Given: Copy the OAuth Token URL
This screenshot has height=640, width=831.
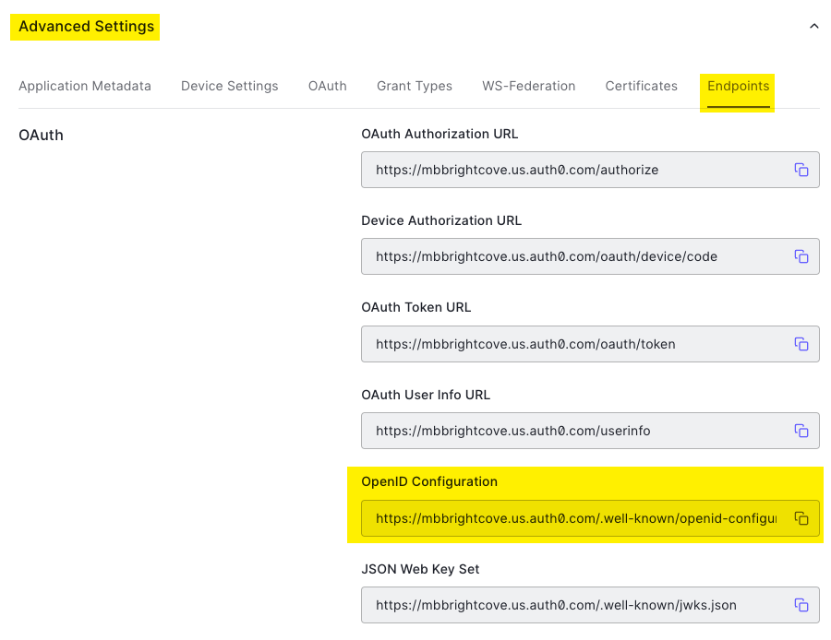Looking at the screenshot, I should (801, 344).
